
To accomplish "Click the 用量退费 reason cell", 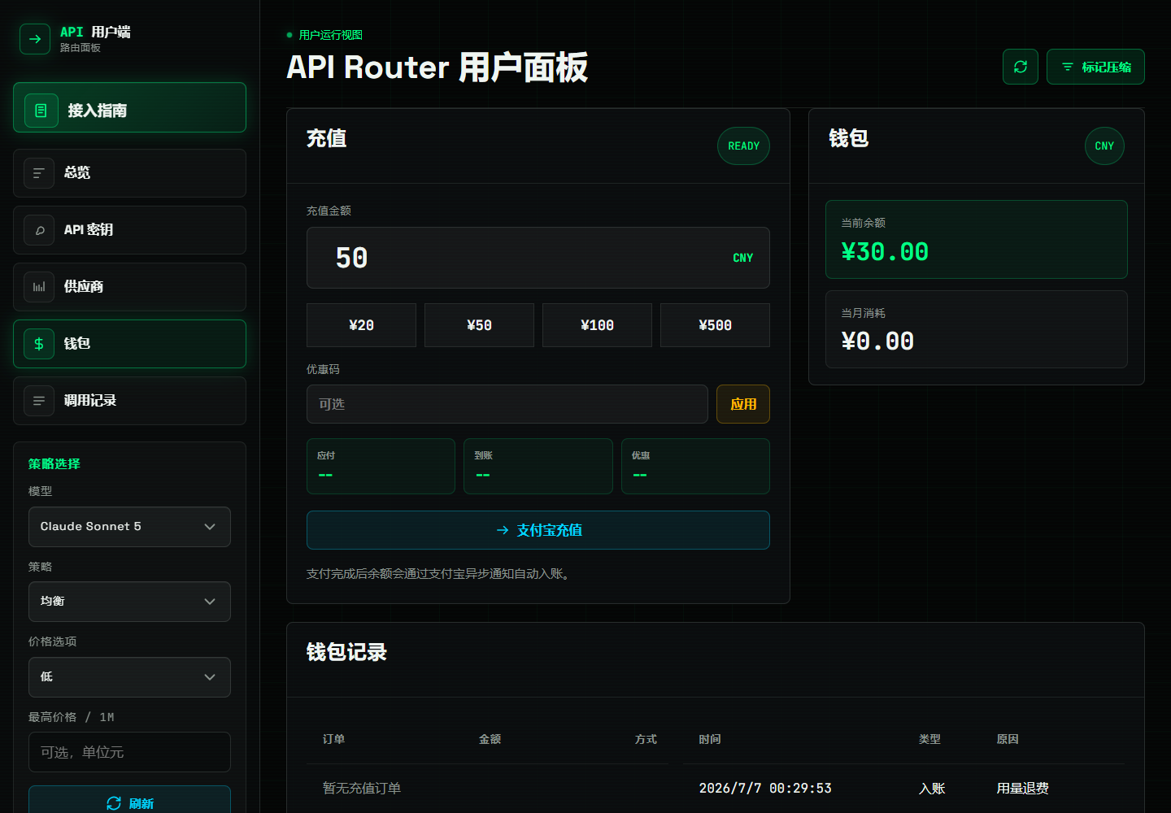I will [x=1022, y=789].
